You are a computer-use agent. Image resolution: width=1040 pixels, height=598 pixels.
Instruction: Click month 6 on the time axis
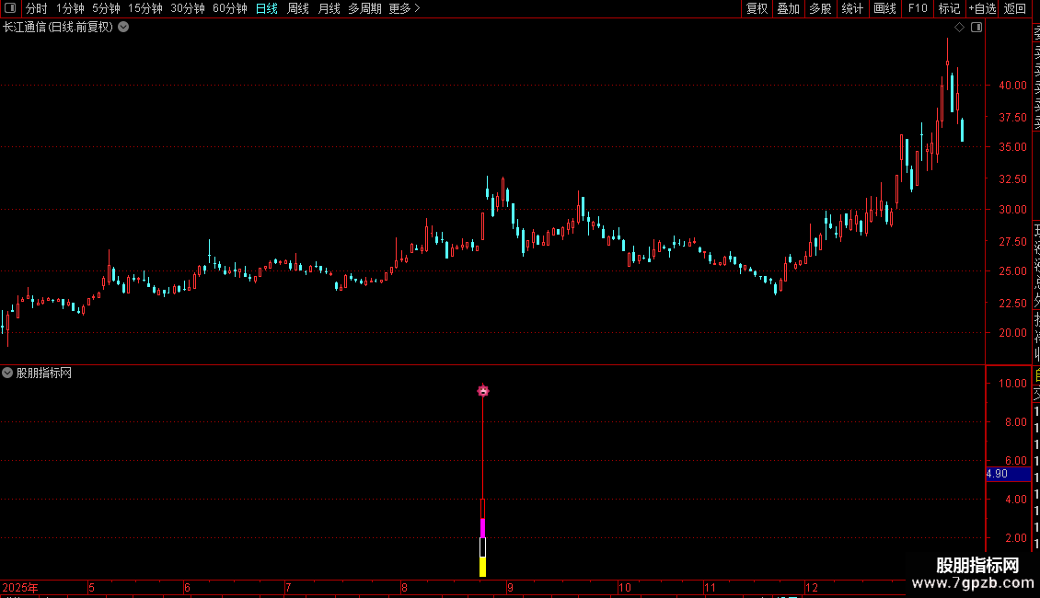click(x=187, y=588)
